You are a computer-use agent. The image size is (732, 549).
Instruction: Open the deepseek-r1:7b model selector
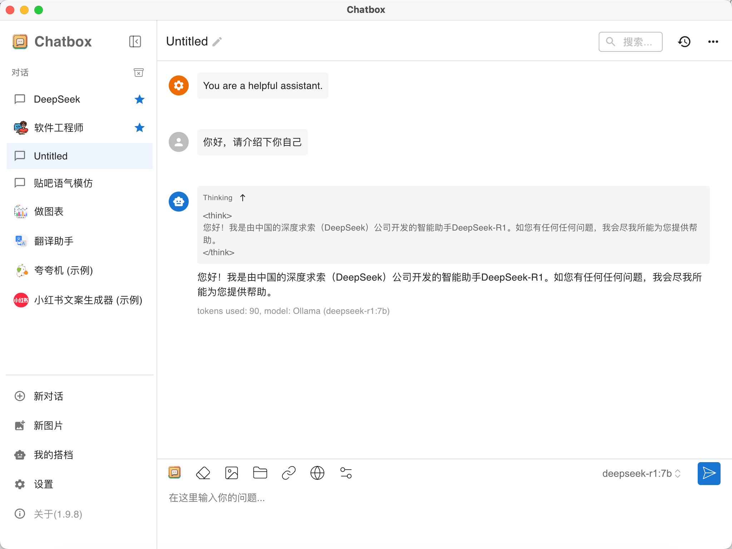click(x=642, y=474)
